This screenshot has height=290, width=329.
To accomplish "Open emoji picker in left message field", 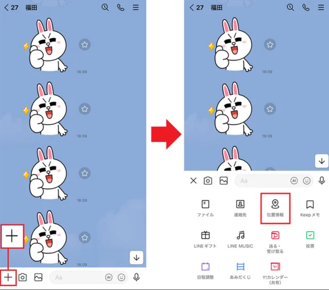I will pos(121,278).
